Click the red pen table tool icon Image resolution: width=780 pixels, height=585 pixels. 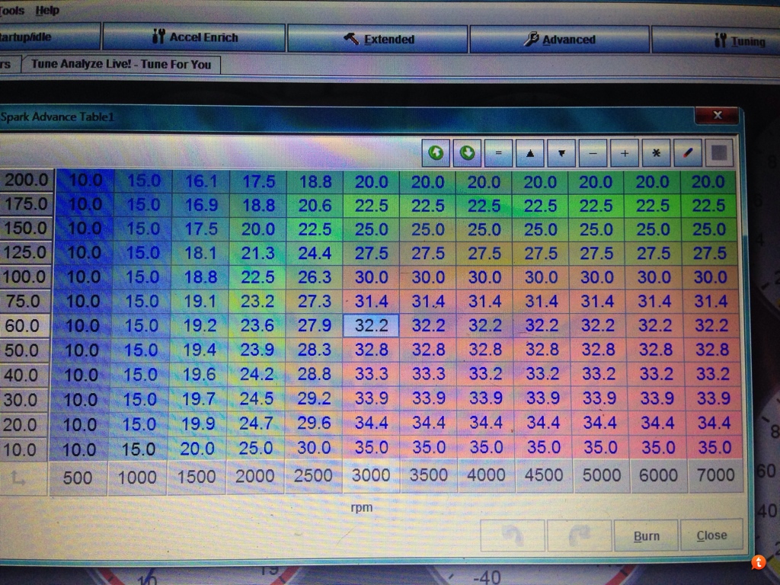coord(688,153)
